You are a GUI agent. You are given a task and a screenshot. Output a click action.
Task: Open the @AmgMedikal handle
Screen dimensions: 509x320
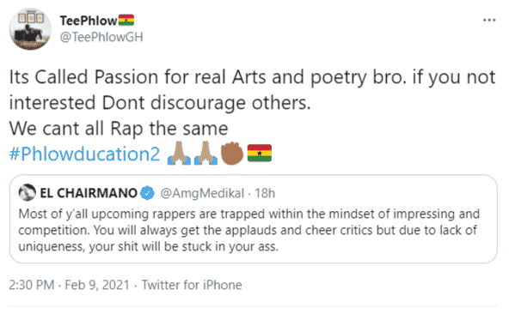(202, 193)
